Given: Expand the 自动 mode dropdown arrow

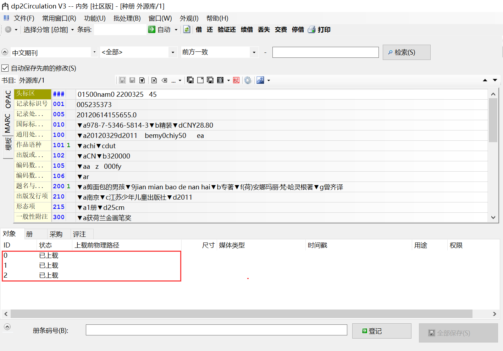Looking at the screenshot, I should [176, 30].
